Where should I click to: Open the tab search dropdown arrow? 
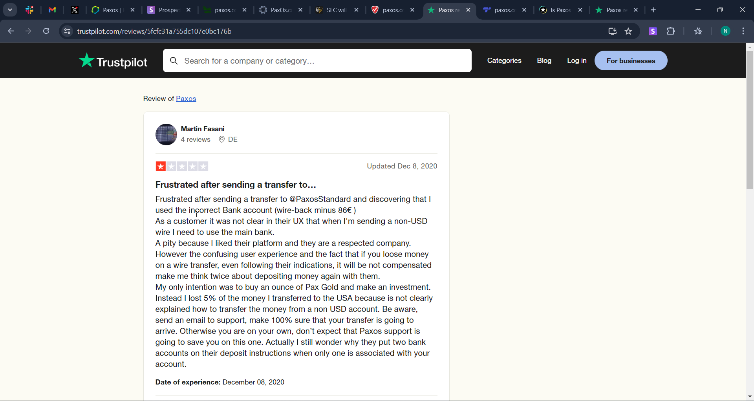point(10,10)
